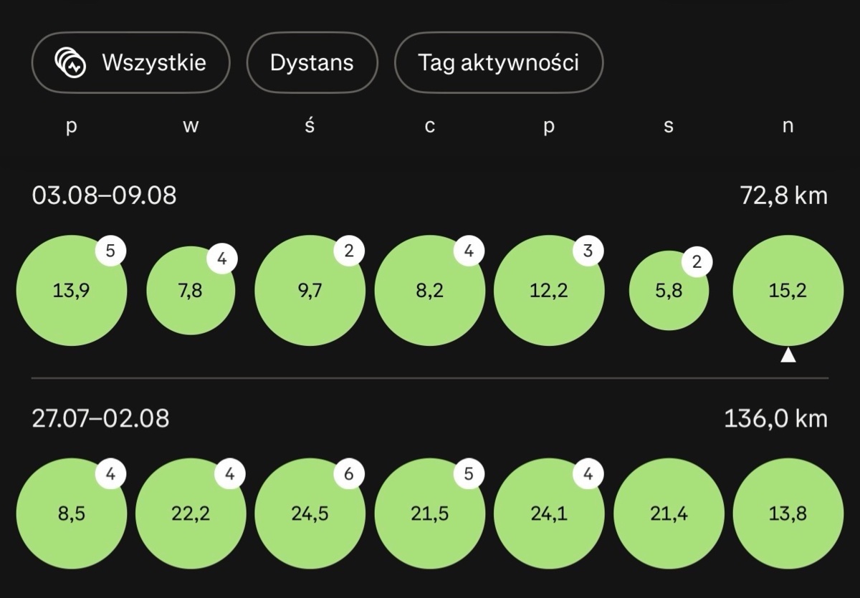The height and width of the screenshot is (598, 860).
Task: Tap the badge 2 on the 9,7 bubble
Action: pyautogui.click(x=350, y=251)
